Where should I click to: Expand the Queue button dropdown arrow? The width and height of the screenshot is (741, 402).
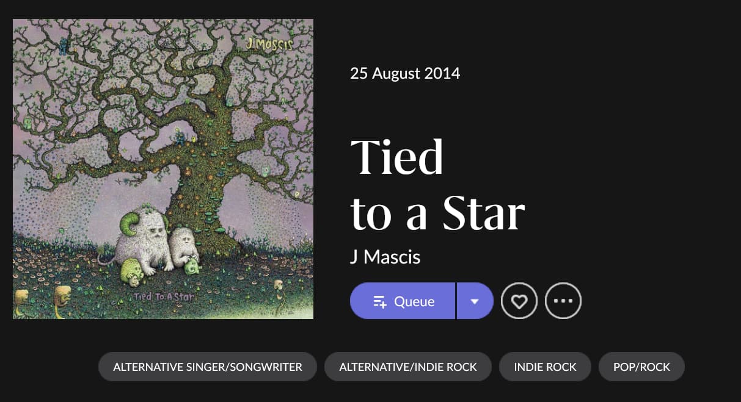(x=475, y=301)
